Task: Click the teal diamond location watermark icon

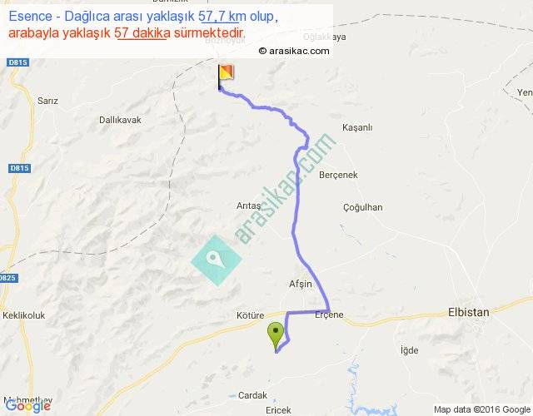Action: click(217, 260)
